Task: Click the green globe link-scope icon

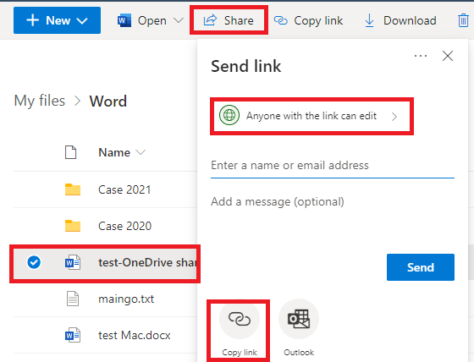Action: point(229,115)
